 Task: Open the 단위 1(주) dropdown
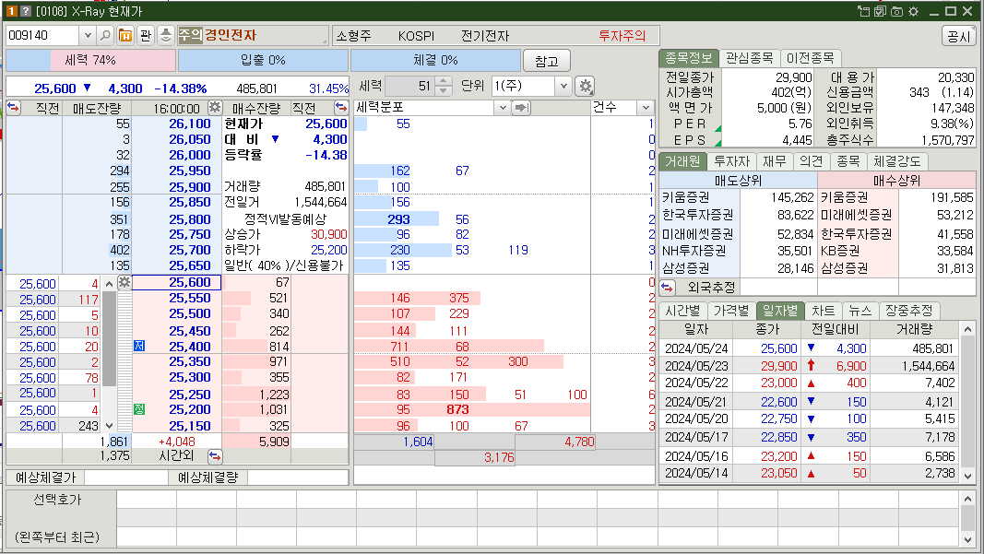coord(563,86)
